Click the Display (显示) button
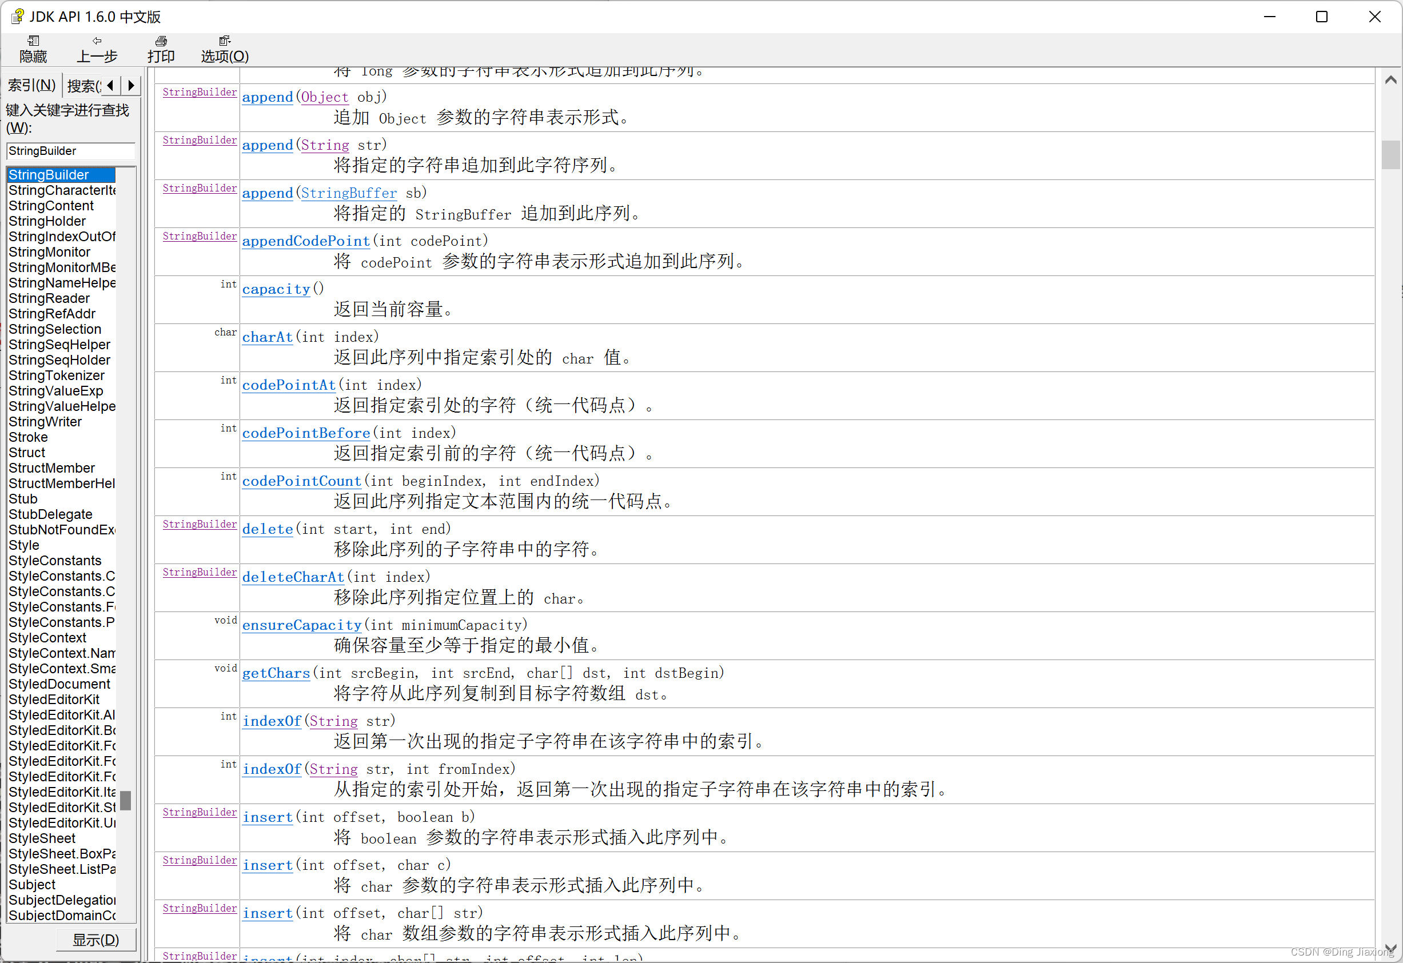Image resolution: width=1403 pixels, height=963 pixels. pyautogui.click(x=96, y=940)
